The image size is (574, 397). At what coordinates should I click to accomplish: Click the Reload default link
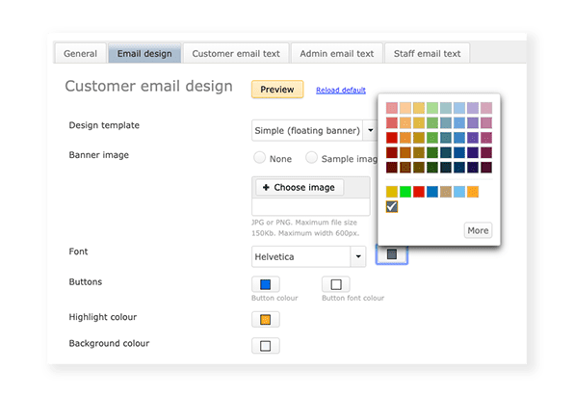tap(341, 90)
